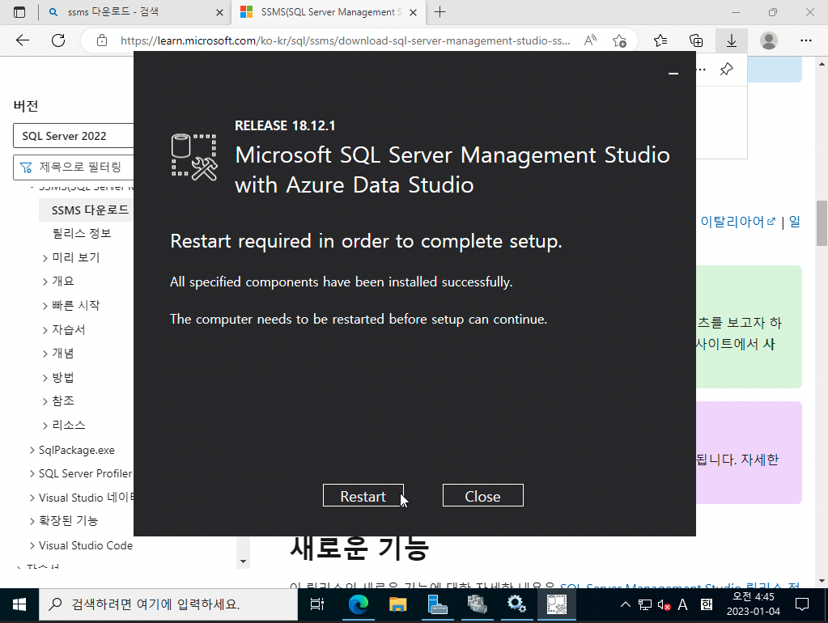Refresh the current page

(x=58, y=40)
